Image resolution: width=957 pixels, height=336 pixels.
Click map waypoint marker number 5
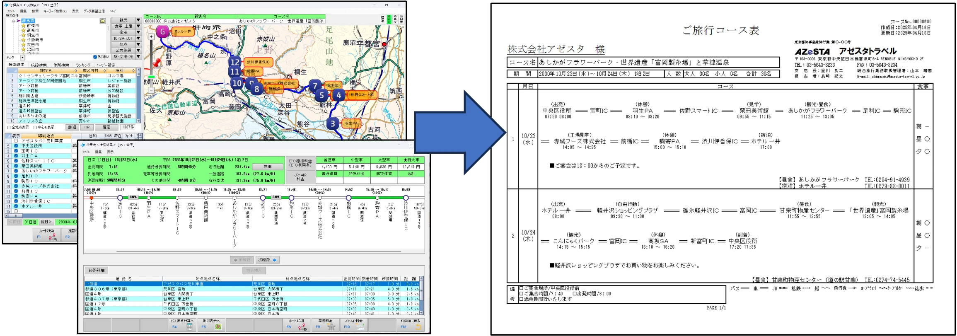(x=321, y=95)
